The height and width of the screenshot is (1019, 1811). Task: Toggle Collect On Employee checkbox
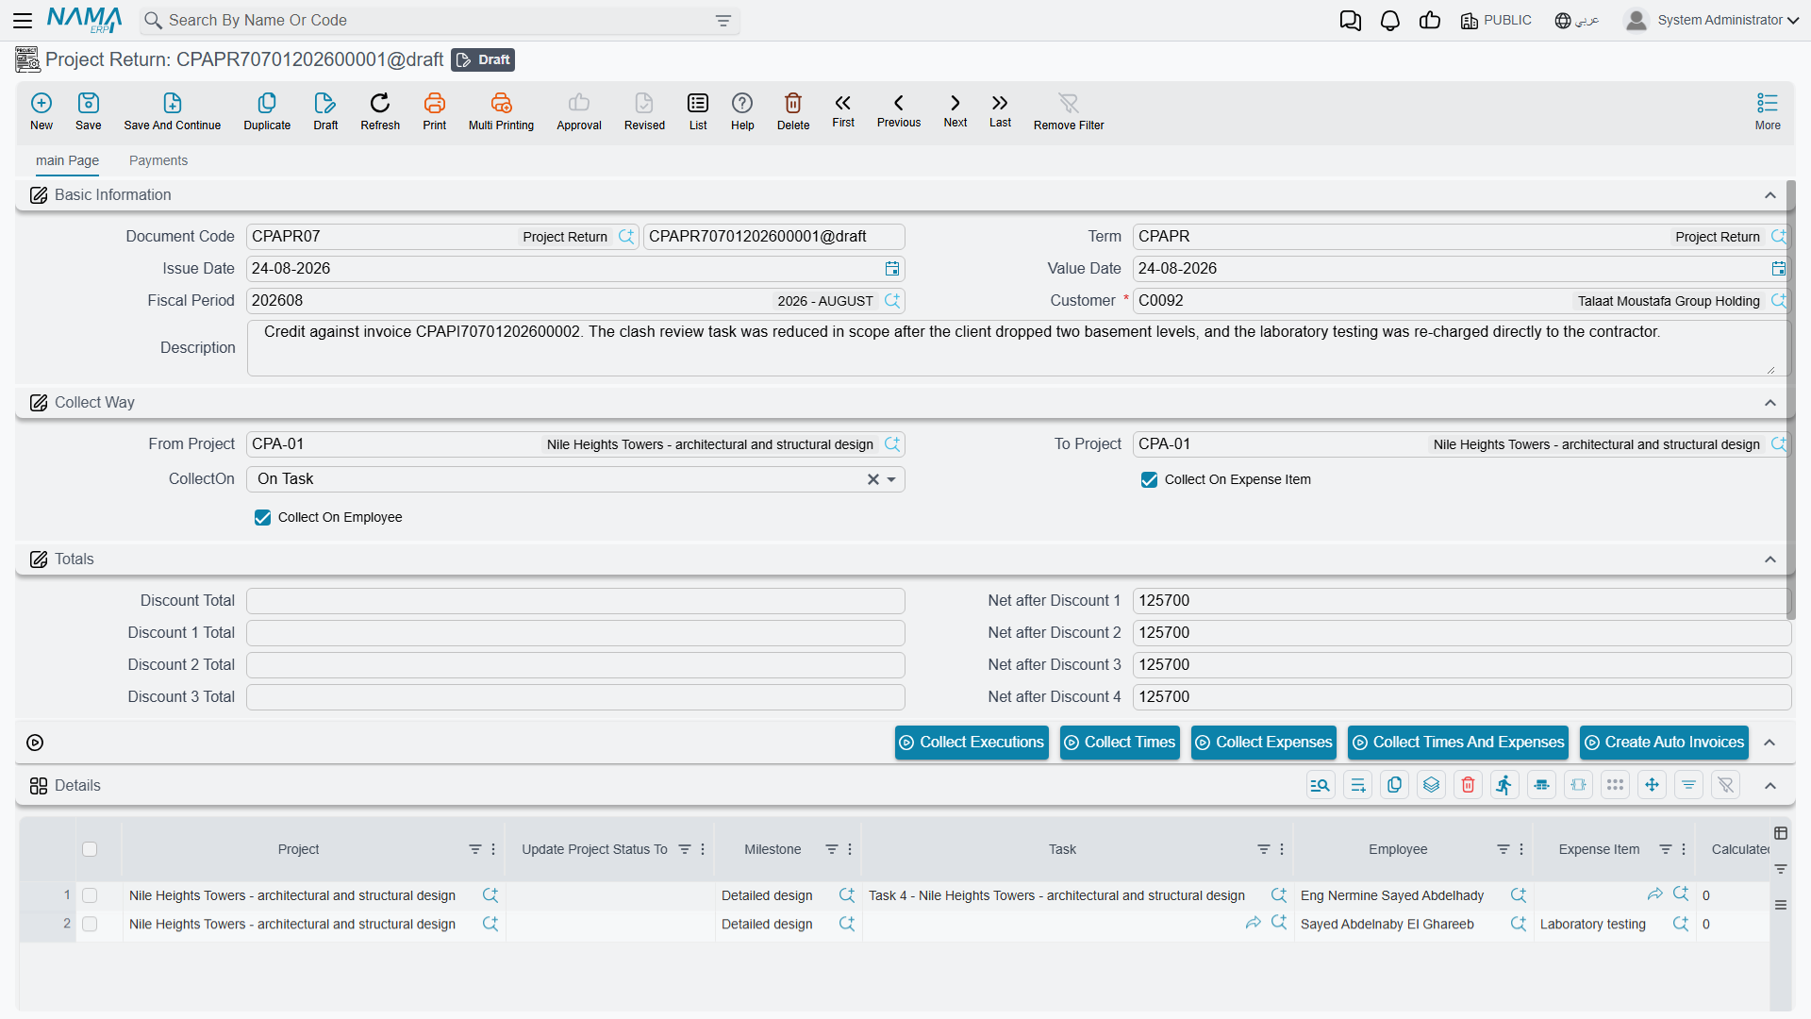pyautogui.click(x=262, y=518)
